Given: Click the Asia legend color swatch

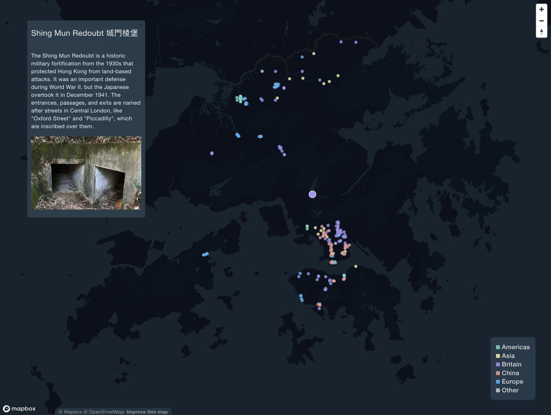Looking at the screenshot, I should point(498,356).
